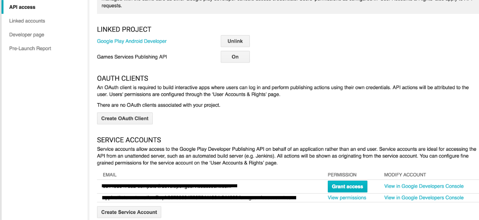View second service account in Google Developers Console
The width and height of the screenshot is (479, 220).
(x=424, y=198)
